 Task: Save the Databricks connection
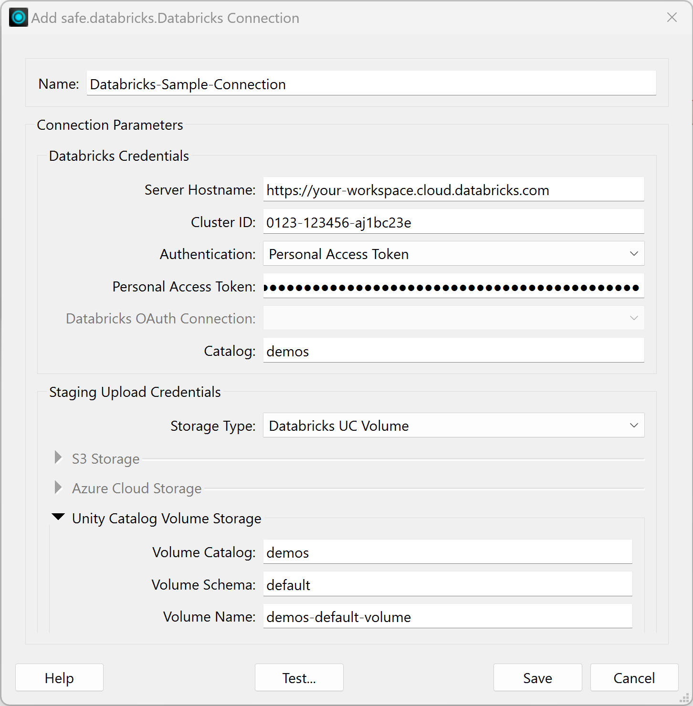pos(538,677)
